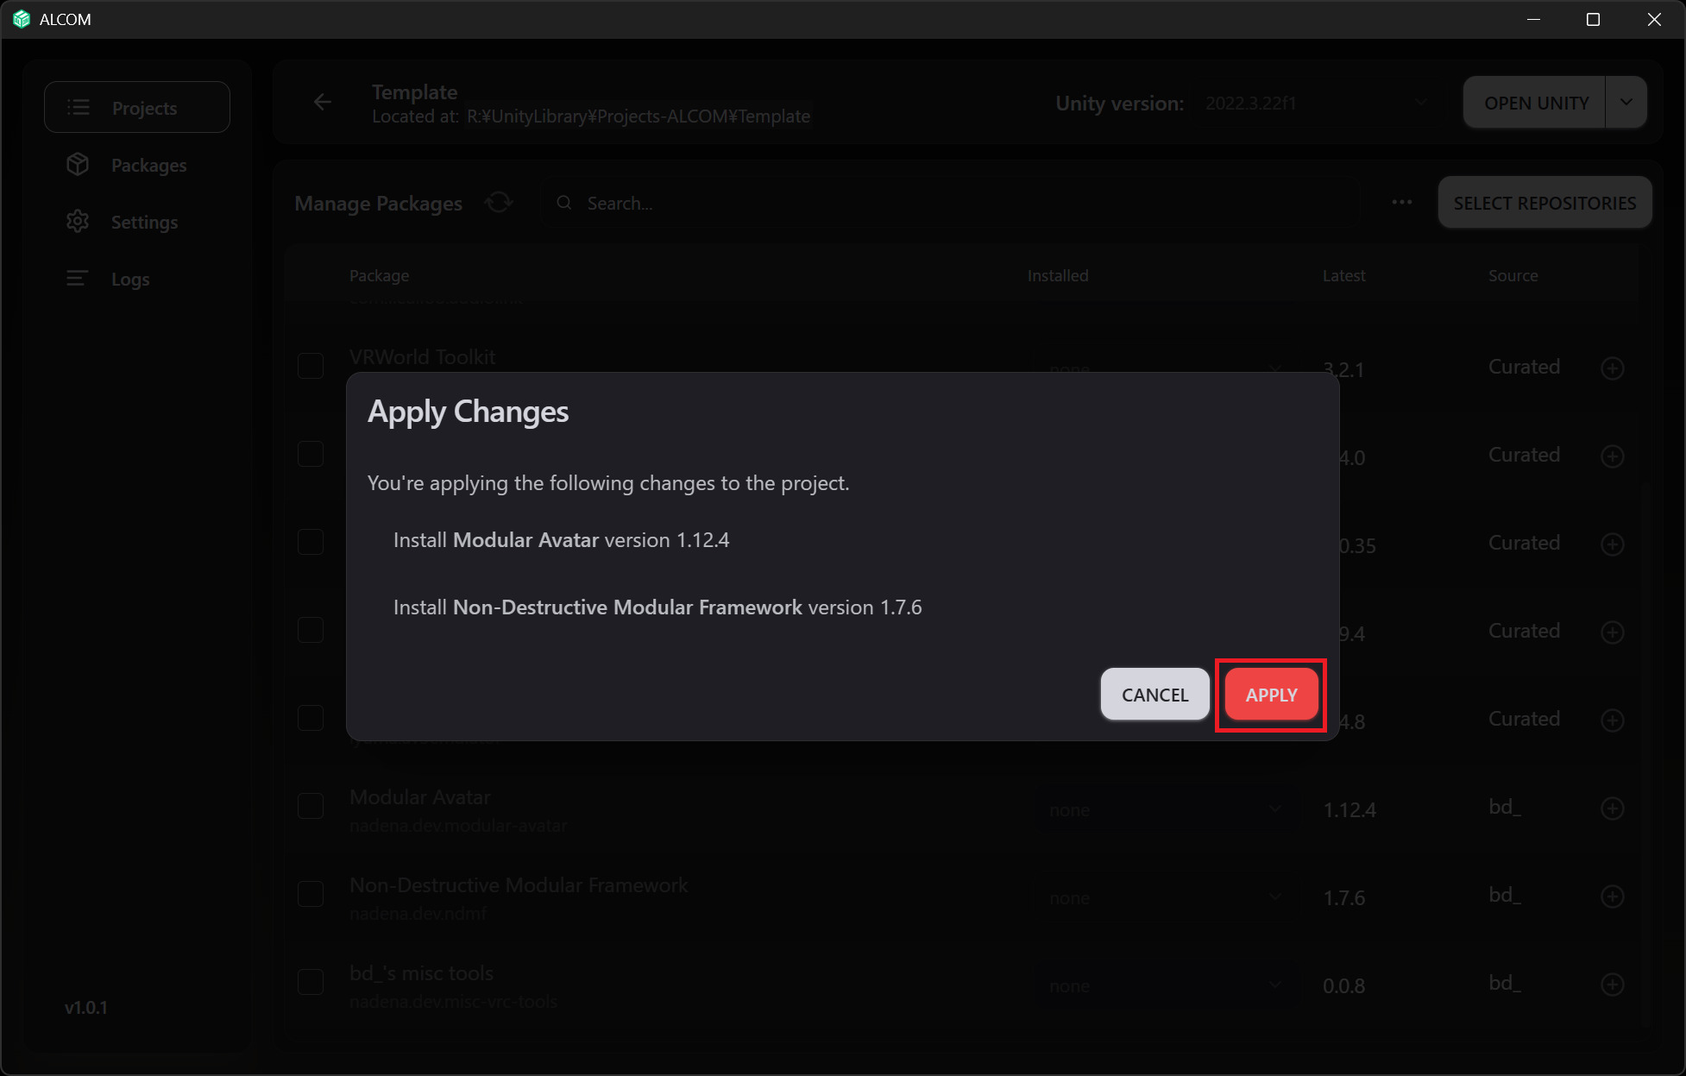Click the nadena.dev.ndmf package id

tap(418, 913)
